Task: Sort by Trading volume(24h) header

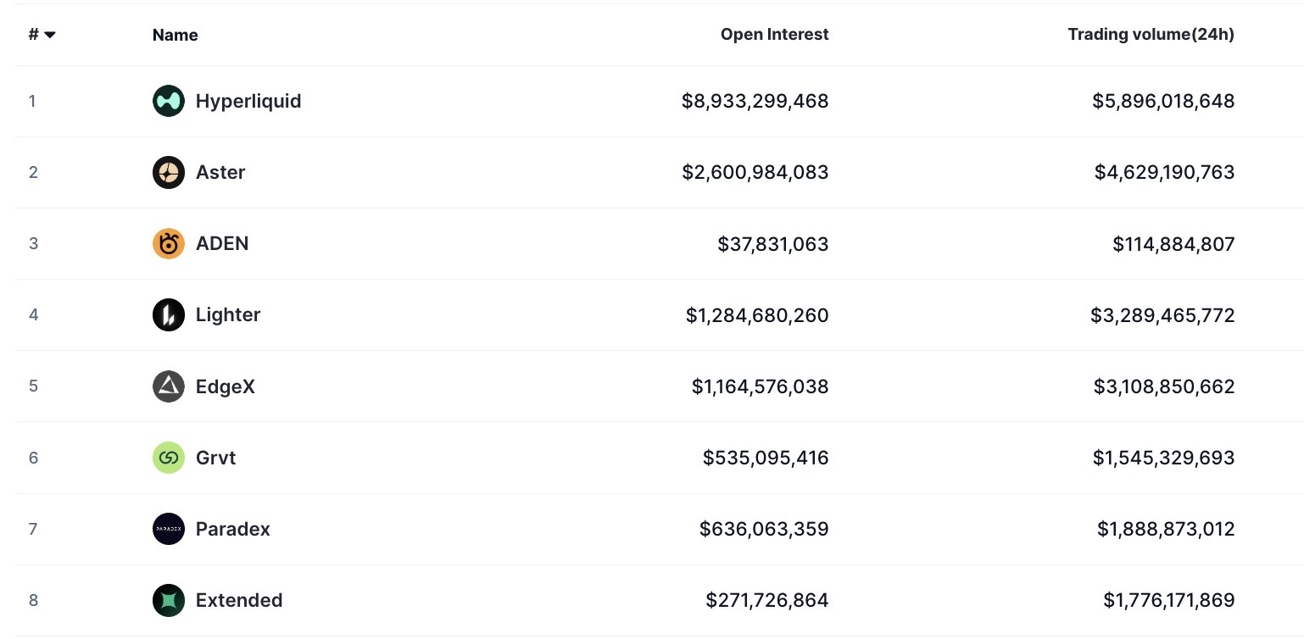Action: coord(1151,35)
